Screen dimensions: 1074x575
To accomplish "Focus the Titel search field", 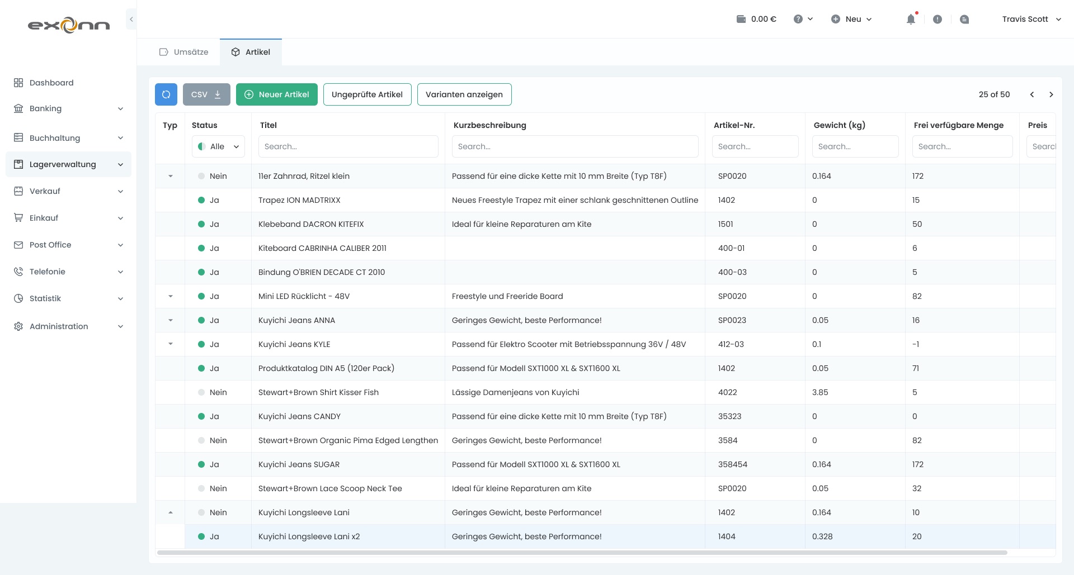I will [x=348, y=146].
